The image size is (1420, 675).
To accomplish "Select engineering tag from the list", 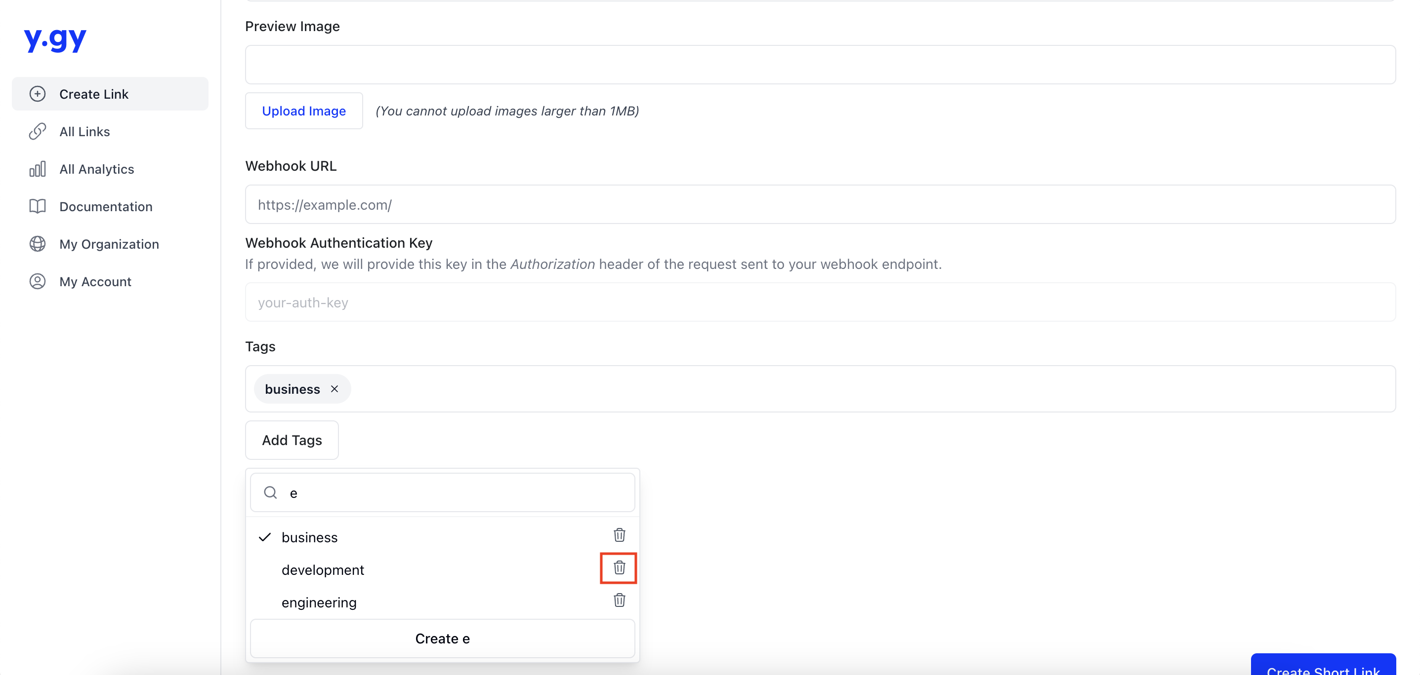I will [319, 601].
